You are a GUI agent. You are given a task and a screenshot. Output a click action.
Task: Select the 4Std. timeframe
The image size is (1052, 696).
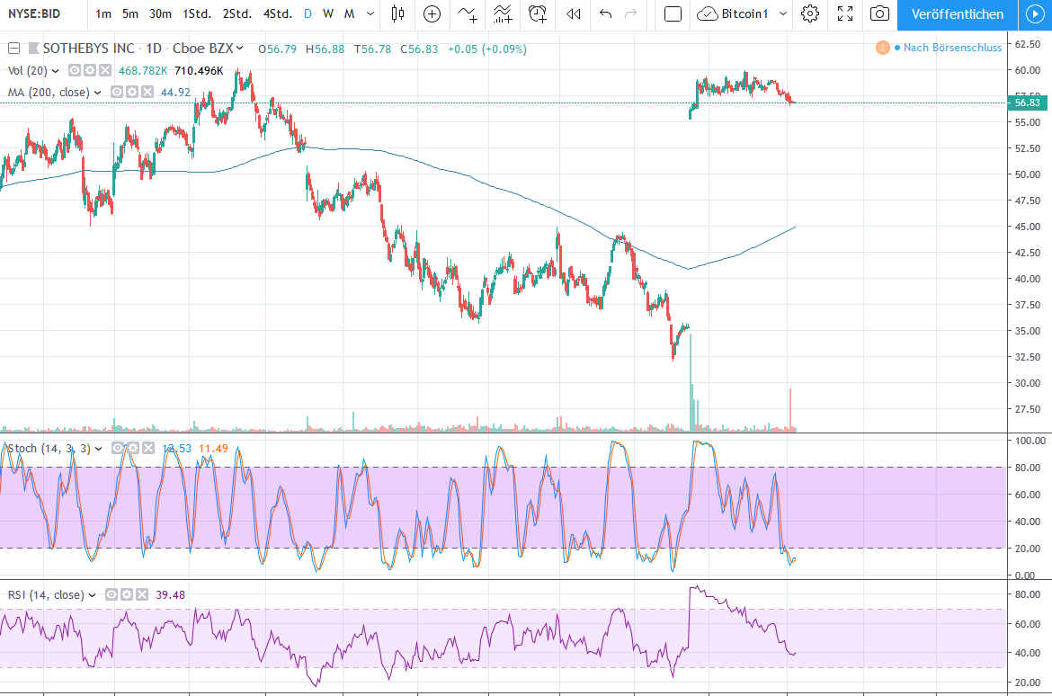278,13
